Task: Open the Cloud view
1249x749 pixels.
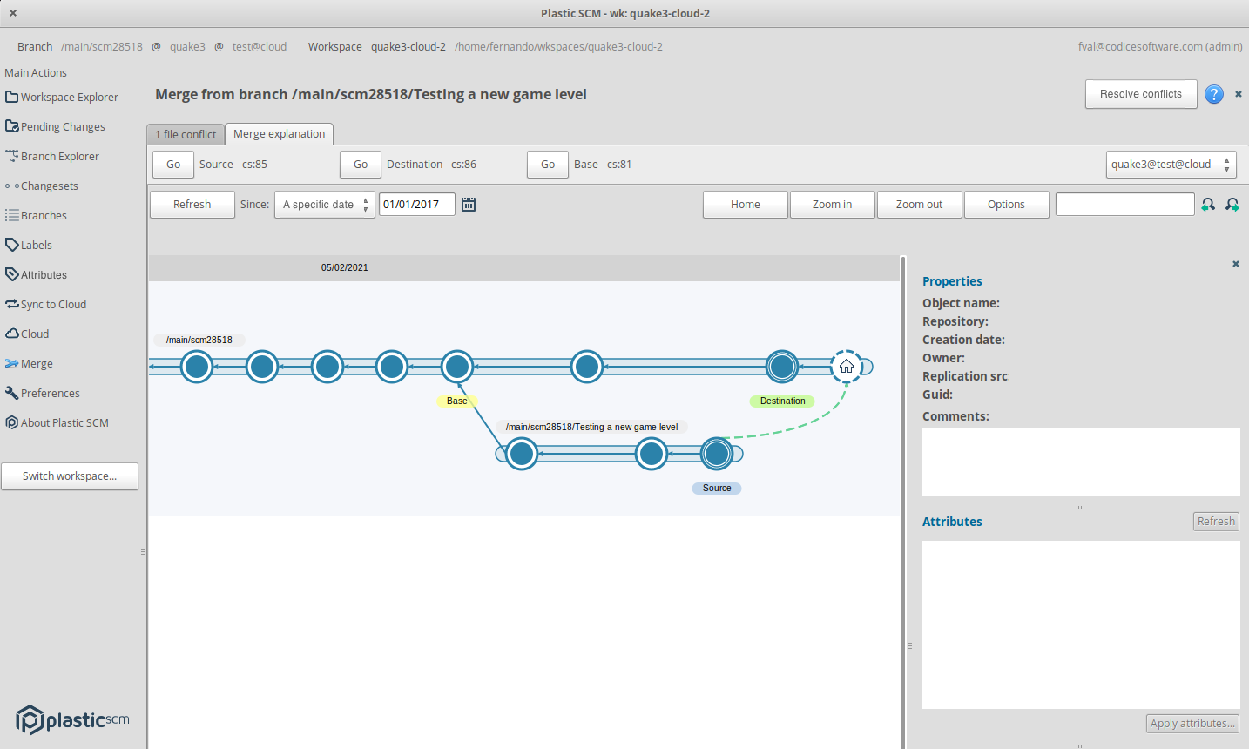Action: click(27, 334)
